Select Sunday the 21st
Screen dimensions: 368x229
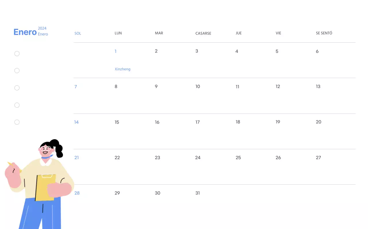click(76, 158)
